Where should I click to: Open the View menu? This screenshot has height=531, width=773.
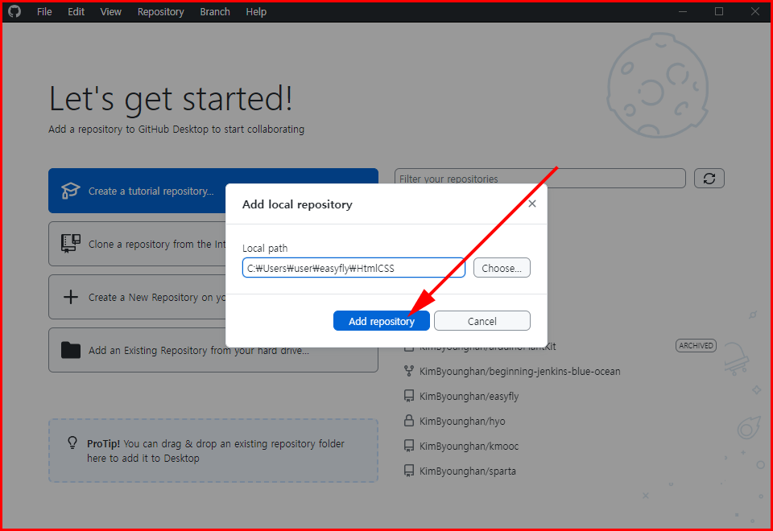(x=110, y=12)
